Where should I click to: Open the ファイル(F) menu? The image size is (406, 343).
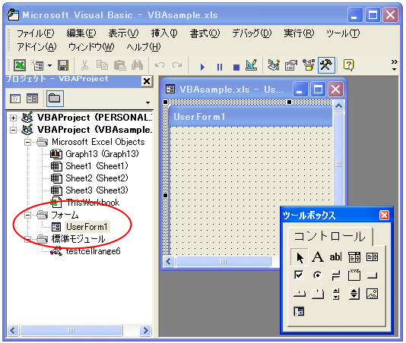[x=35, y=33]
